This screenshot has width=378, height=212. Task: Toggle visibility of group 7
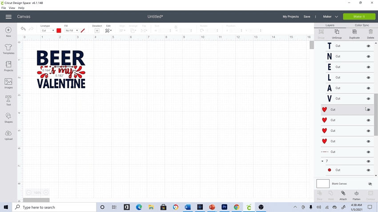click(368, 161)
